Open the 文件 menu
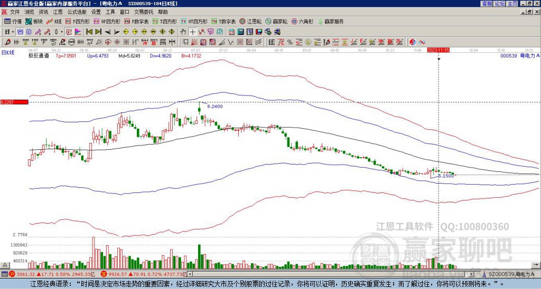The image size is (541, 289). (x=15, y=12)
